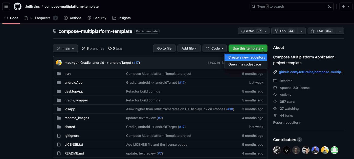Image resolution: width=354 pixels, height=159 pixels.
Task: Open the Actions tab
Action: pyautogui.click(x=73, y=18)
